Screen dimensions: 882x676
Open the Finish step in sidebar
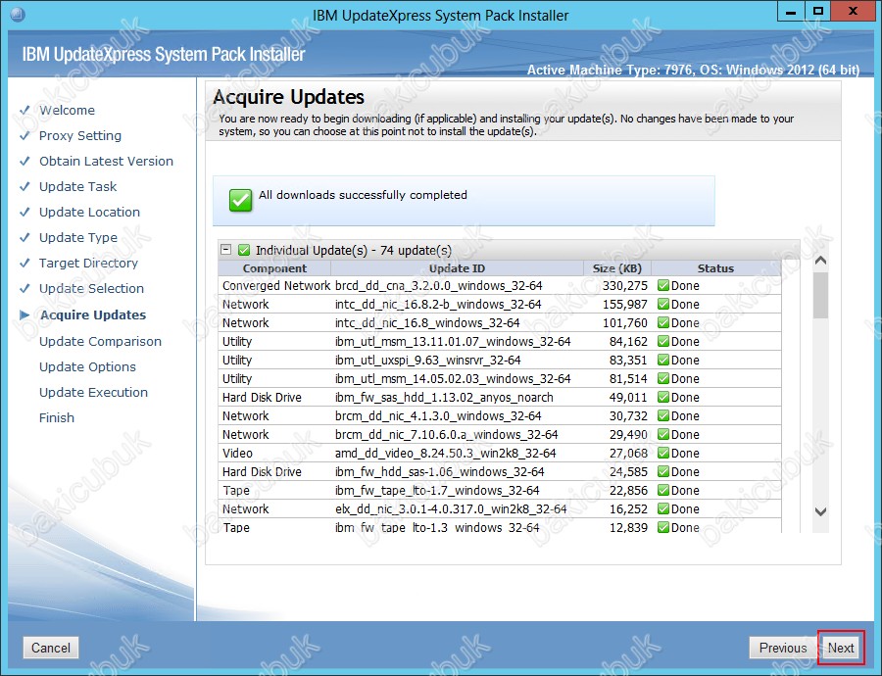click(56, 418)
